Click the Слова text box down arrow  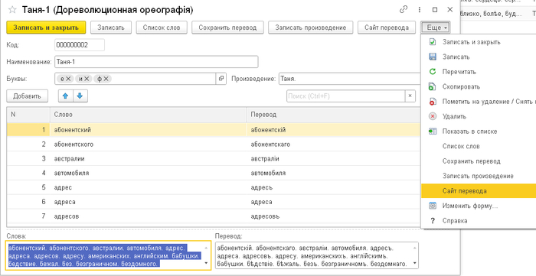tap(206, 263)
